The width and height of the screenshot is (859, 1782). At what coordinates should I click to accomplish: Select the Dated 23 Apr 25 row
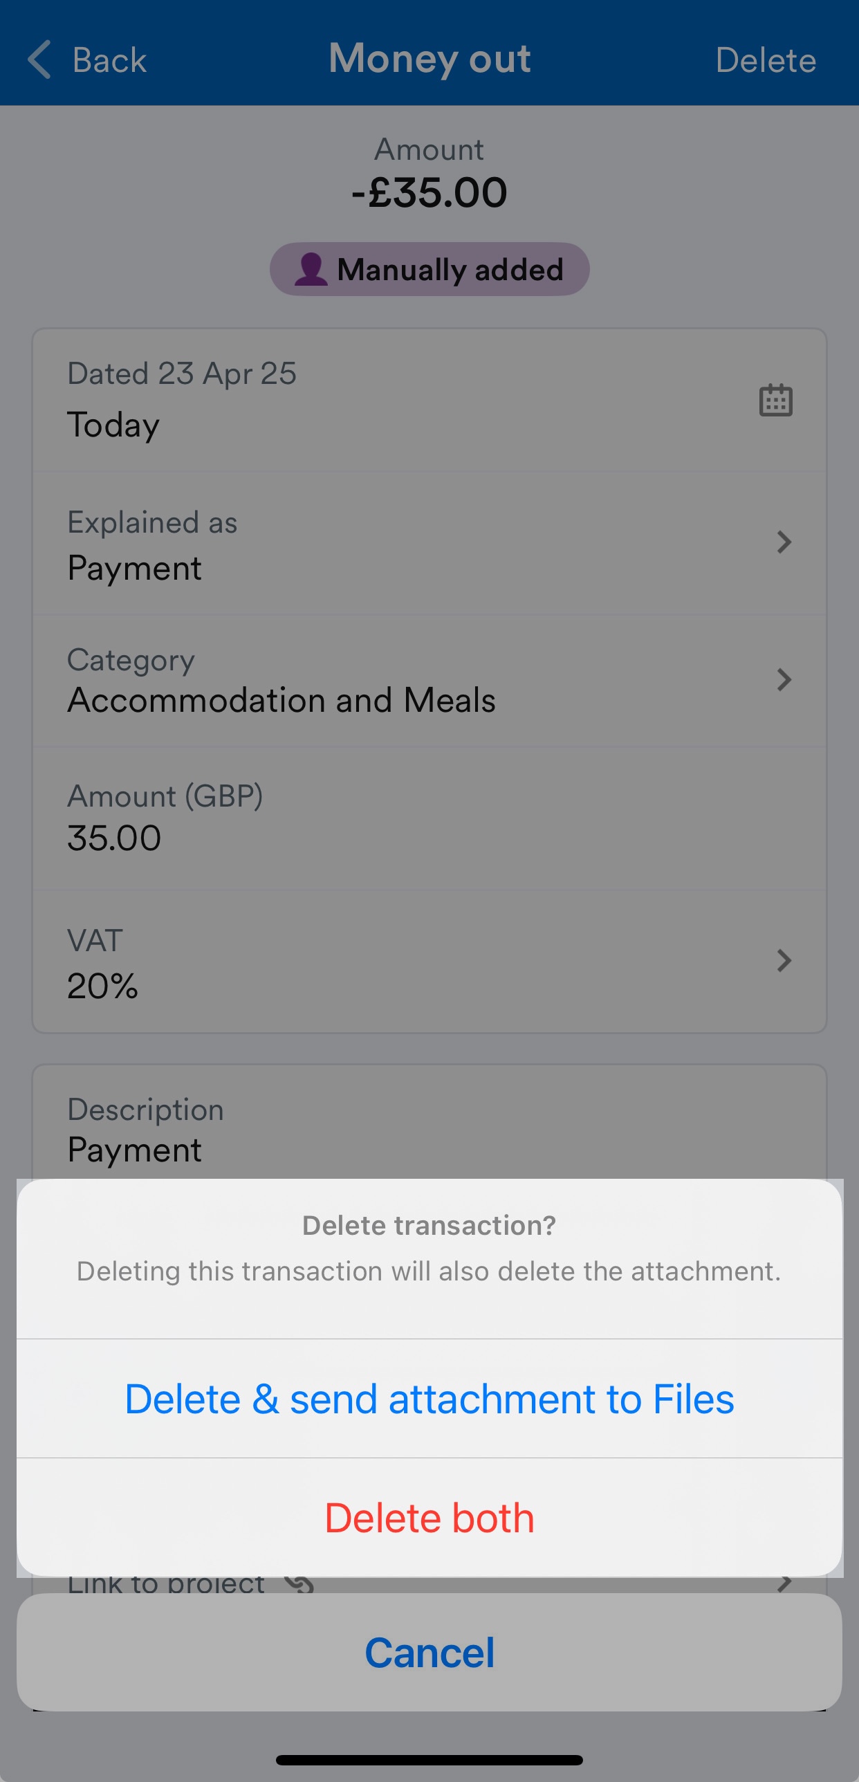(x=429, y=400)
